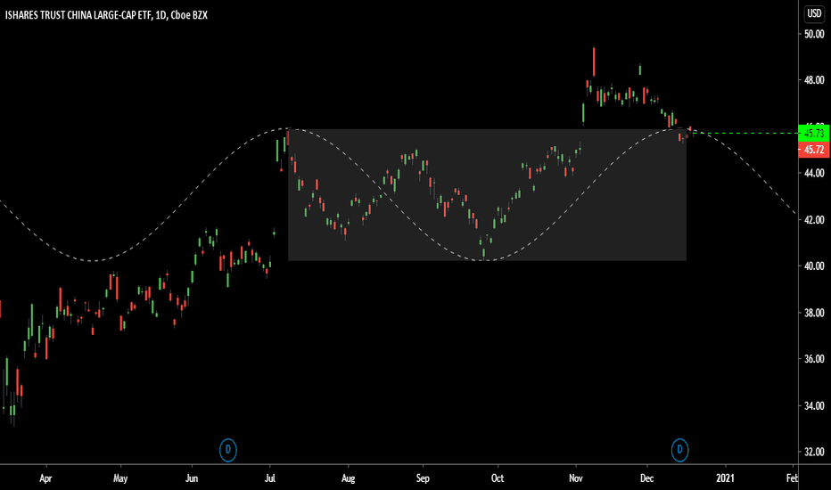Viewport: 831px width, 490px height.
Task: Click the Jul label on time axis
Action: pos(270,478)
